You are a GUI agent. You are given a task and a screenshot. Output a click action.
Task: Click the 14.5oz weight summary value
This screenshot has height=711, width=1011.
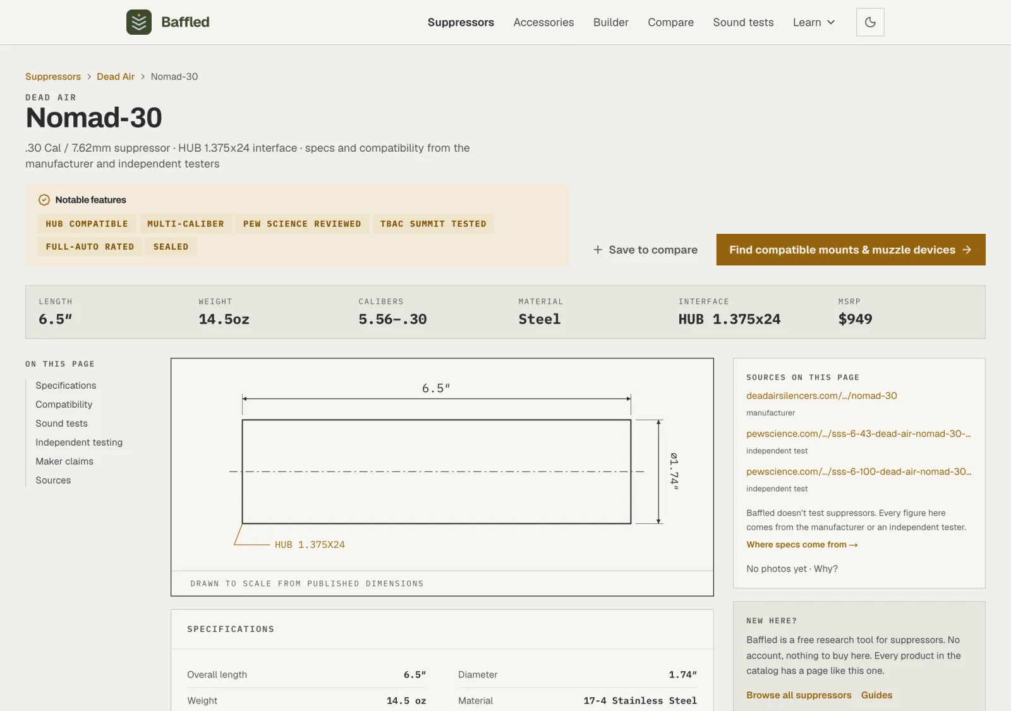(x=224, y=319)
